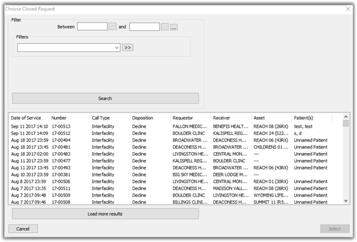
Task: Click receiver DEER LODGE M...
Action: point(230,175)
